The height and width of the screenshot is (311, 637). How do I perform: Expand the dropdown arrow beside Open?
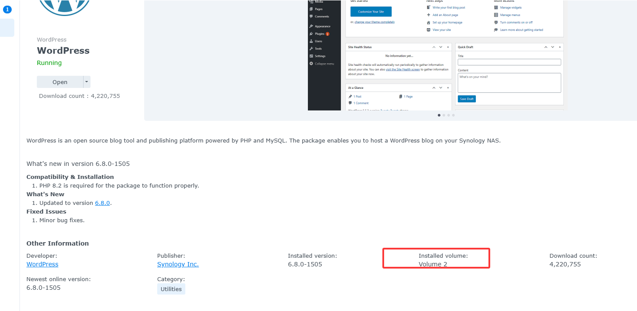coord(87,82)
